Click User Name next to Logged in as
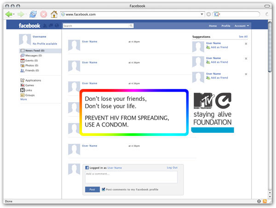276x208 pixels. pos(115,168)
